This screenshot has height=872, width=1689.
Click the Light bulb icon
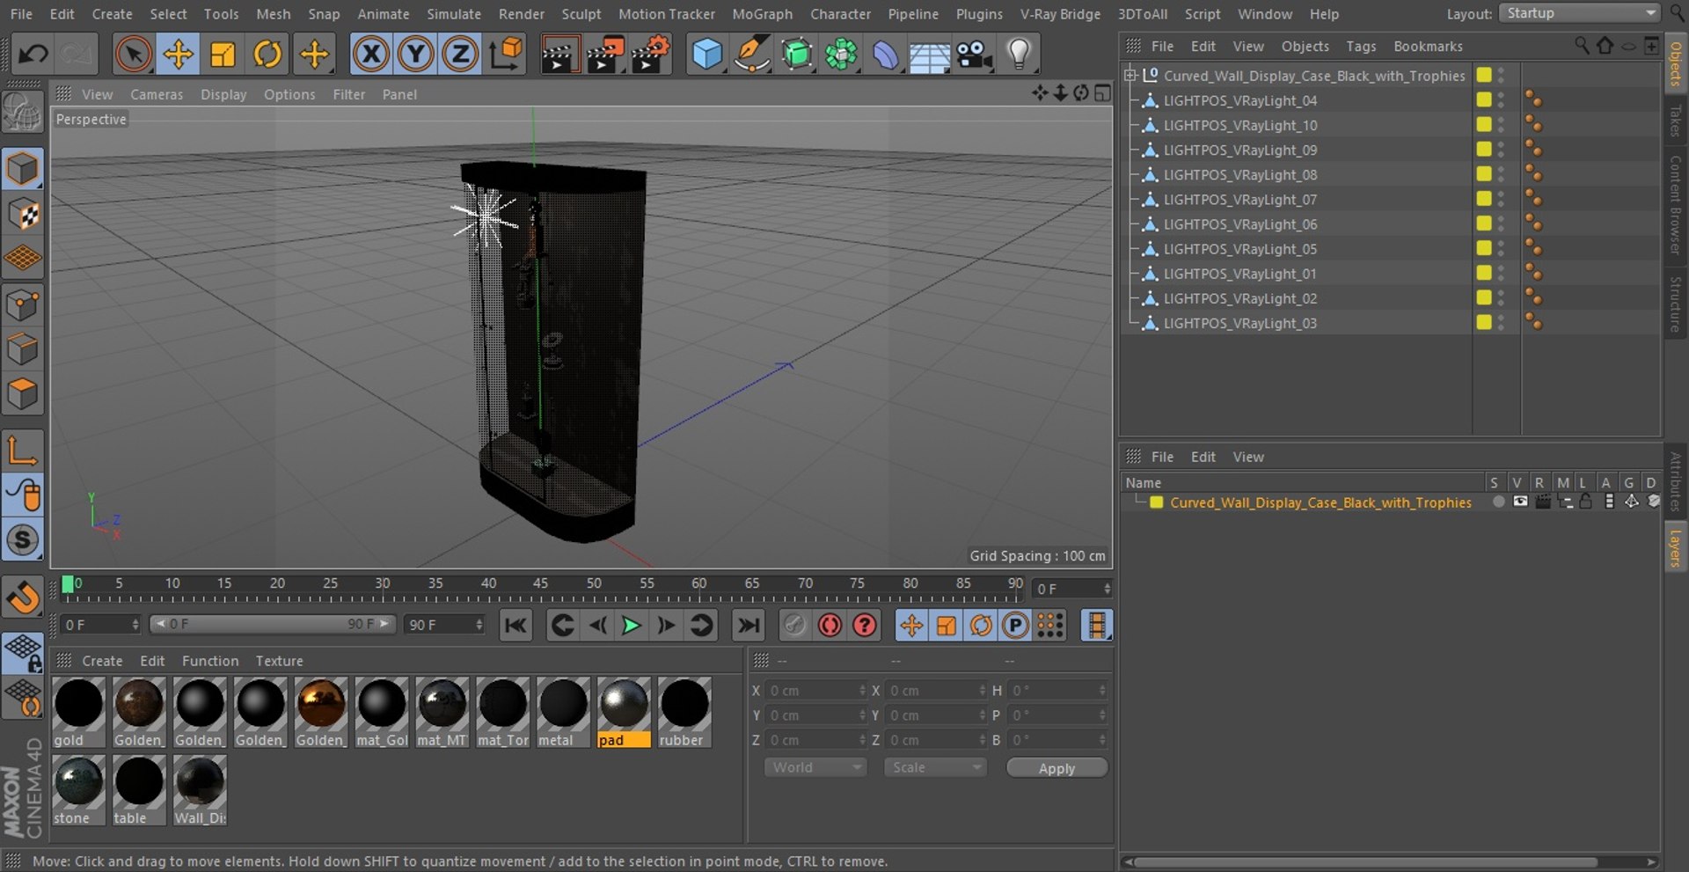[x=1019, y=55]
